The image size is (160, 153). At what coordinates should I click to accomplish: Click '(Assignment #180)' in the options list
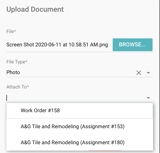[x=102, y=143]
